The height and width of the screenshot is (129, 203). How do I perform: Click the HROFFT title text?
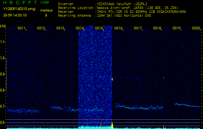tap(20, 3)
